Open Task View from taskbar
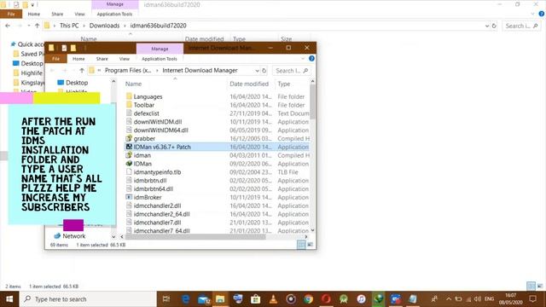Viewport: 546px width, 307px height. tap(166, 299)
